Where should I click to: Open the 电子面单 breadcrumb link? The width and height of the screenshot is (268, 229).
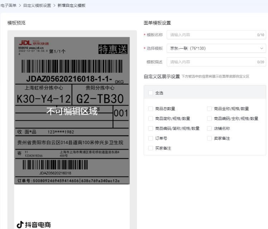pos(8,5)
